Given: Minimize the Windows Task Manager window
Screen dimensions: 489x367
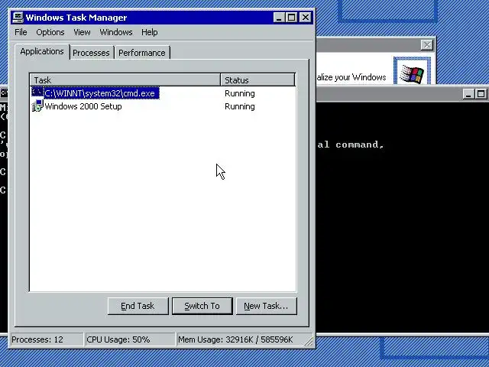Looking at the screenshot, I should pos(279,17).
